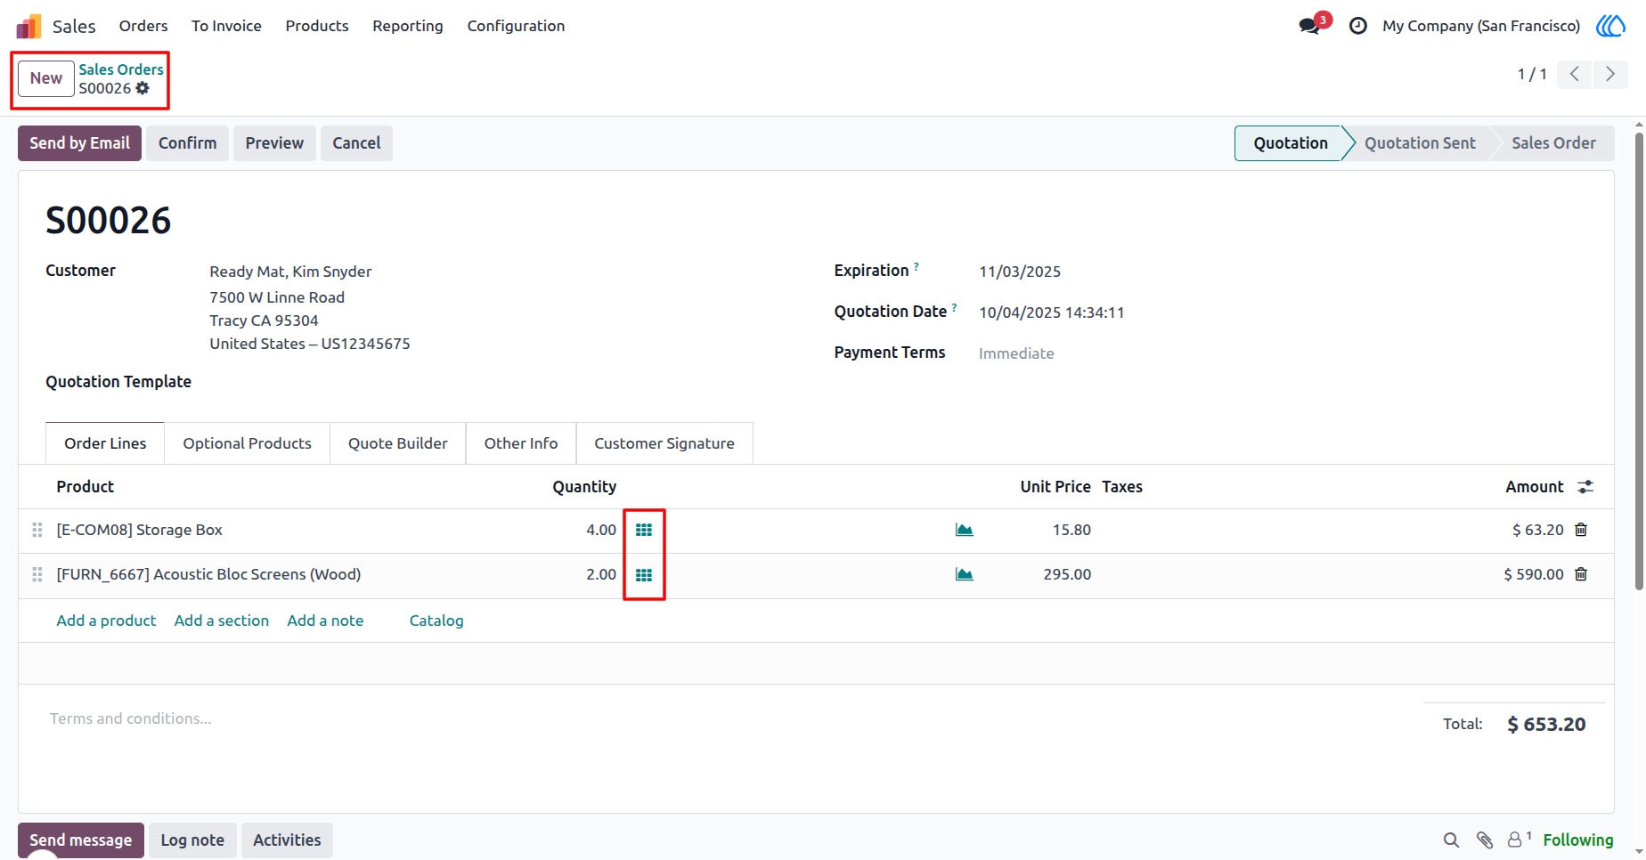Toggle the Following status
The height and width of the screenshot is (860, 1646).
click(1578, 840)
